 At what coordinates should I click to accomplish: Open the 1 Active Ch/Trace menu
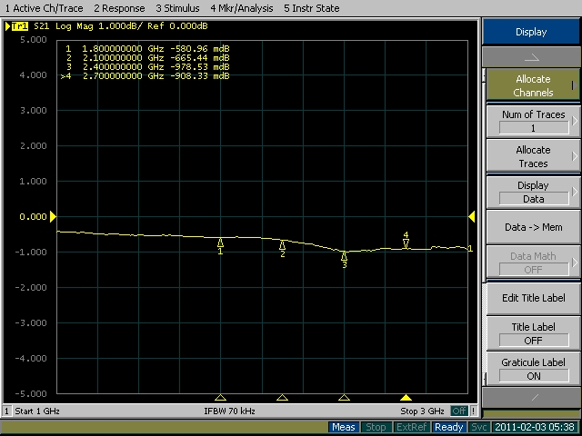[45, 8]
